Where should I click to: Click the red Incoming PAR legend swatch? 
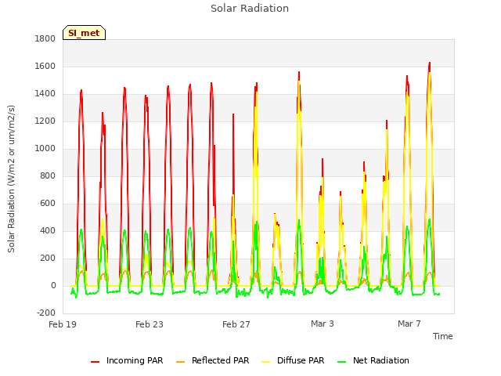click(95, 362)
